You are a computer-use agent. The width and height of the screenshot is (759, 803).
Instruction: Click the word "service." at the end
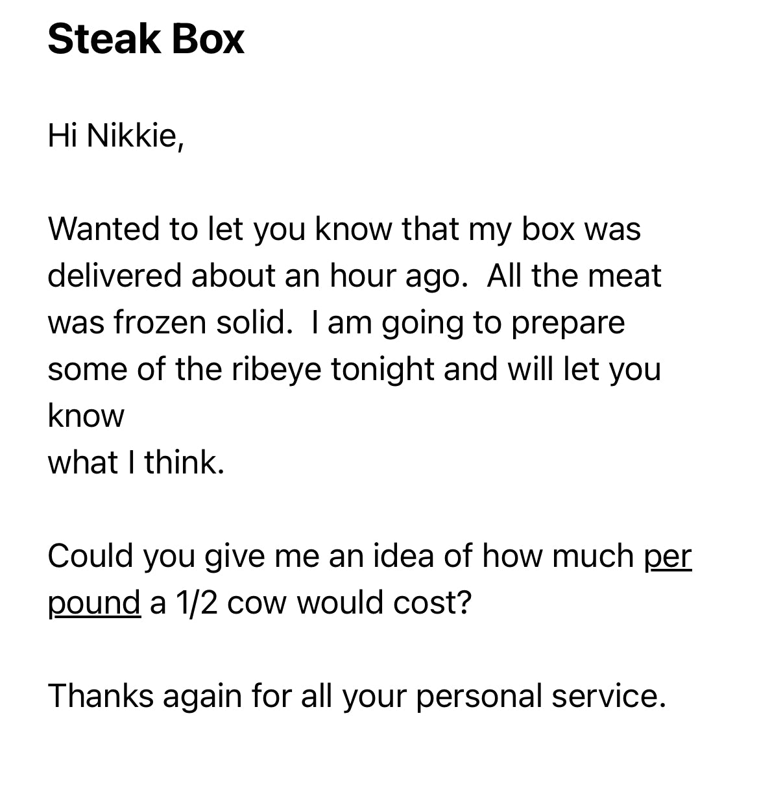pyautogui.click(x=608, y=696)
